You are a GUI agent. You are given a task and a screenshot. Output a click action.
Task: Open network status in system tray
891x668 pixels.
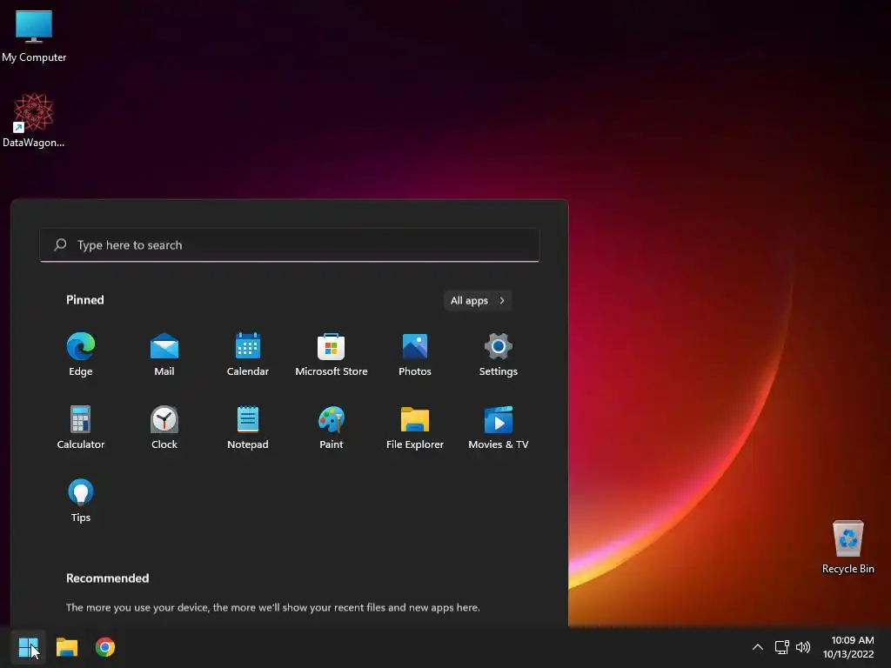[782, 647]
